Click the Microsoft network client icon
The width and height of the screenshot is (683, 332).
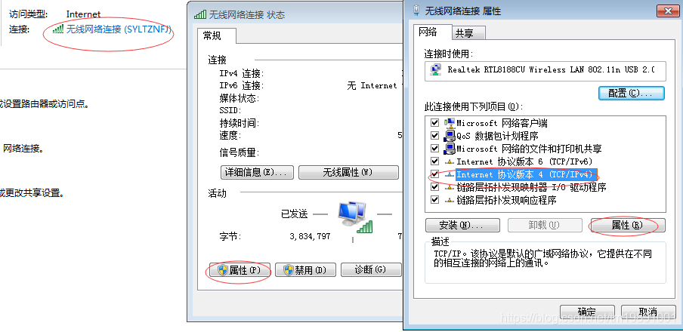(x=449, y=123)
